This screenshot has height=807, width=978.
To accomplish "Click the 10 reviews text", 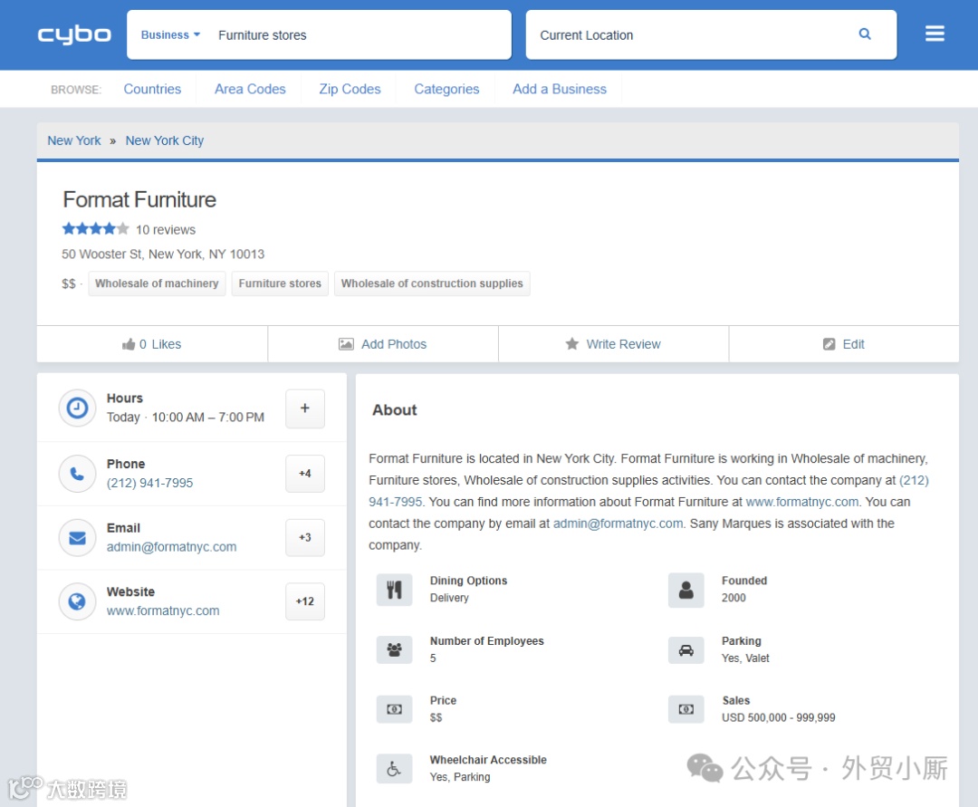I will pyautogui.click(x=166, y=230).
